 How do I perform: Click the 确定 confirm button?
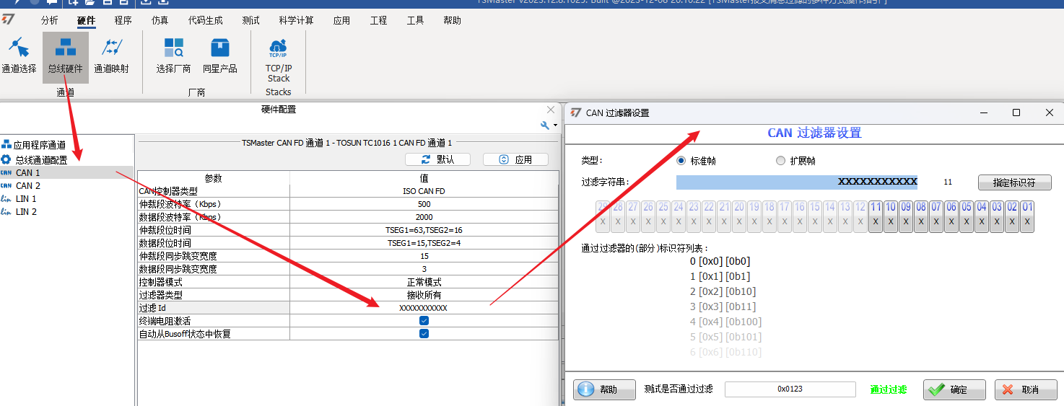point(954,389)
